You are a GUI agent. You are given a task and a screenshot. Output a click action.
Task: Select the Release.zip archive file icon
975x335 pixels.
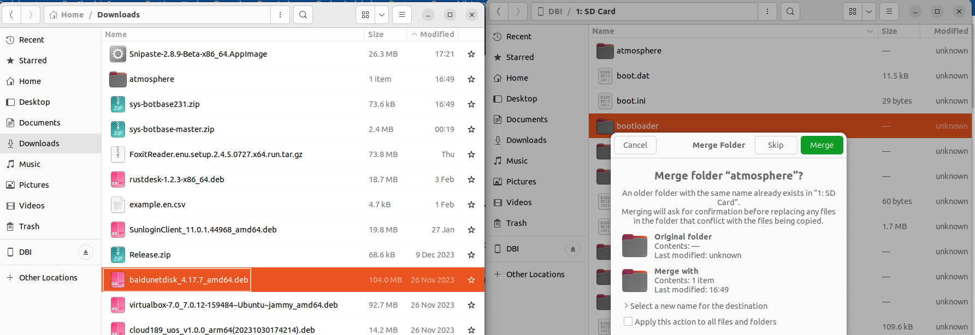click(x=117, y=255)
